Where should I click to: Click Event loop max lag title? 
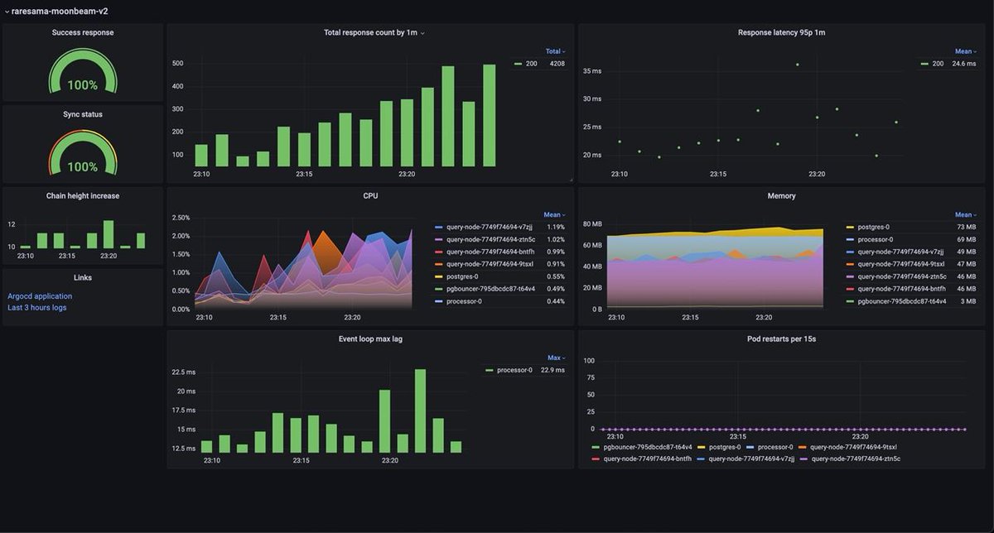370,339
